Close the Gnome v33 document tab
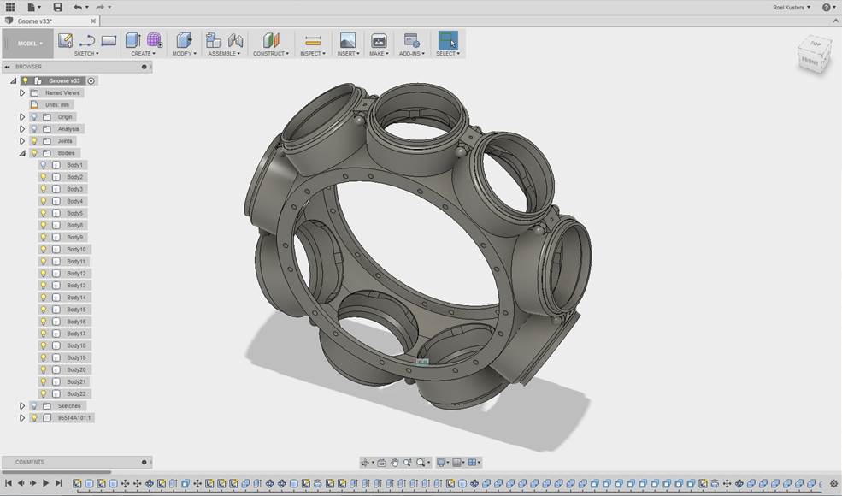Image resolution: width=842 pixels, height=496 pixels. point(93,21)
